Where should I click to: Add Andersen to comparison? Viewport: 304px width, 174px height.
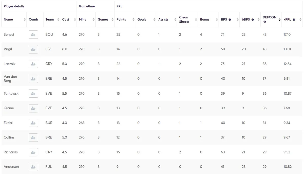click(33, 167)
